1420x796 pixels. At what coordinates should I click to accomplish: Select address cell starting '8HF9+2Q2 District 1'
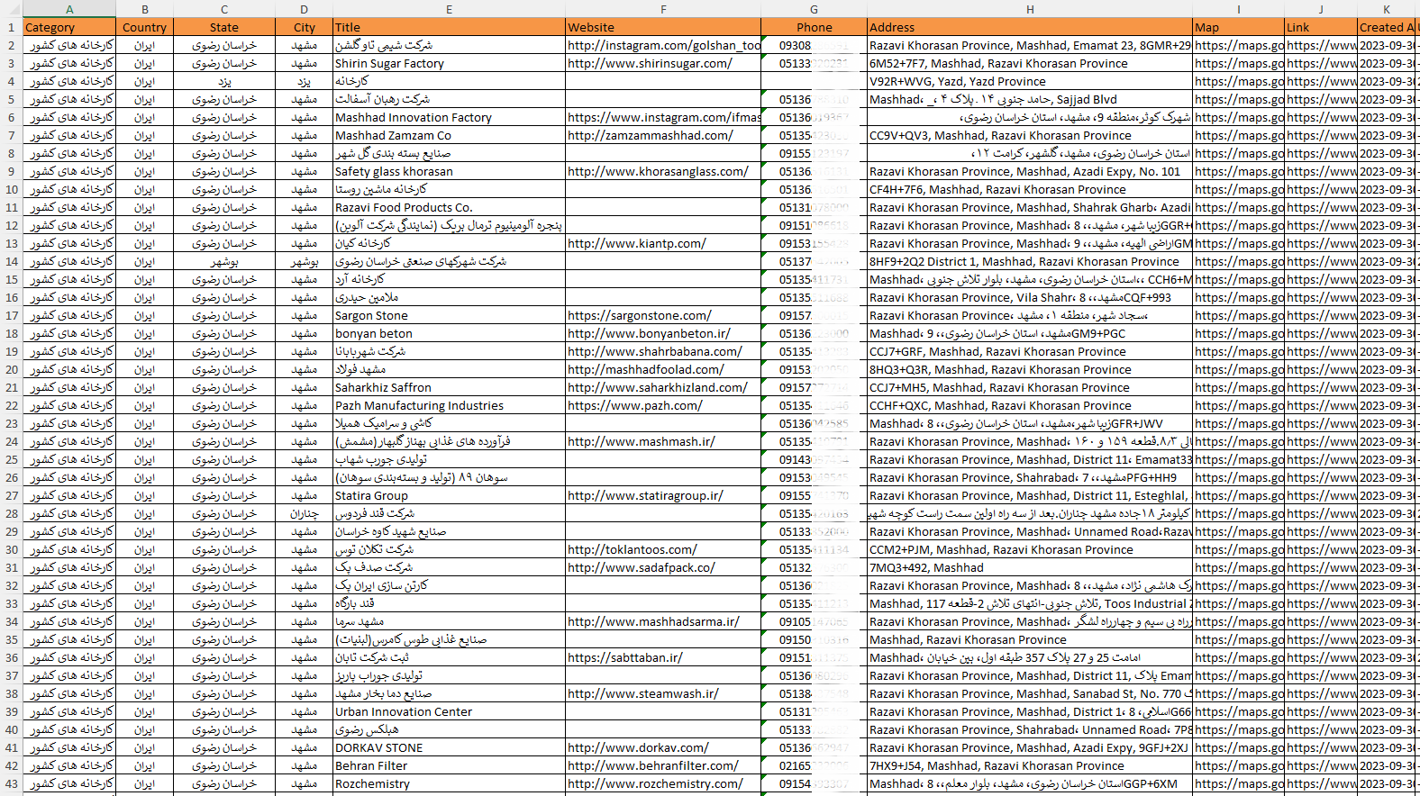click(x=1030, y=261)
